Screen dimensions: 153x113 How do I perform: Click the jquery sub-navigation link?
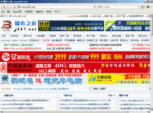point(15,40)
